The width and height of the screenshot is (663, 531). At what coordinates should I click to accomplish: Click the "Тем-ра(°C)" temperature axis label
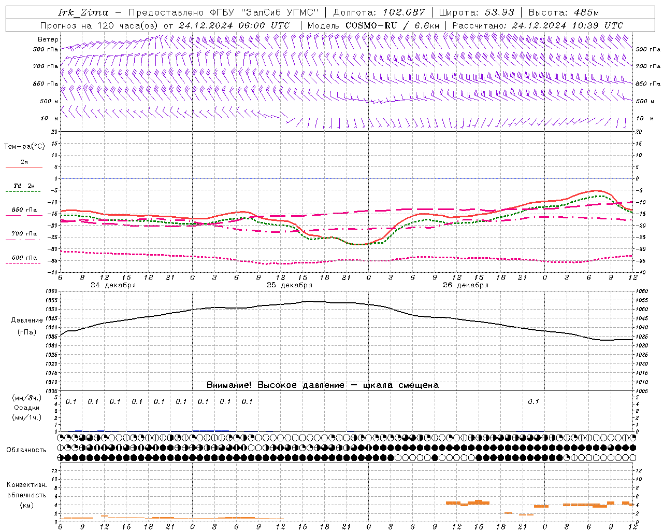point(24,147)
